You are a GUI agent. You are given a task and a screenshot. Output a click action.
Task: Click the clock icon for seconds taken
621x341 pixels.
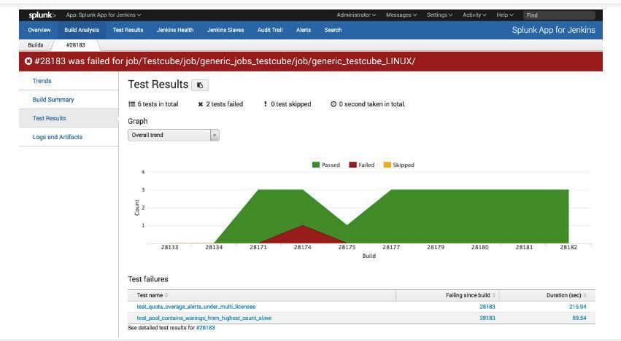pyautogui.click(x=333, y=104)
